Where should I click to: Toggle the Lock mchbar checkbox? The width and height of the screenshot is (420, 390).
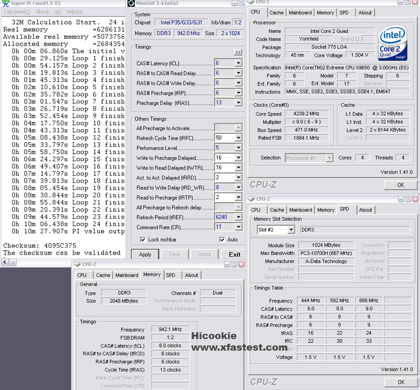(x=143, y=239)
